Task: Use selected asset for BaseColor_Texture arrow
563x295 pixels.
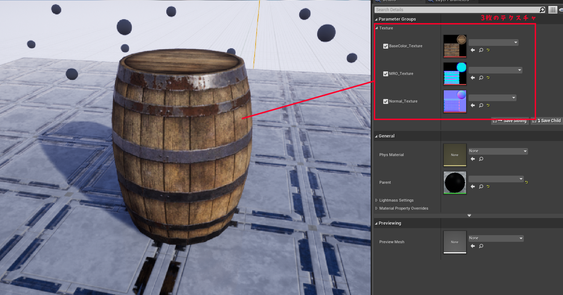Action: [x=473, y=50]
